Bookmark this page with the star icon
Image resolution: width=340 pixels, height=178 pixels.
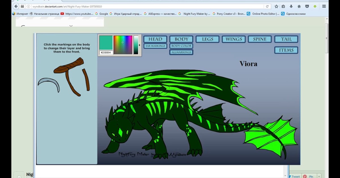point(276,6)
